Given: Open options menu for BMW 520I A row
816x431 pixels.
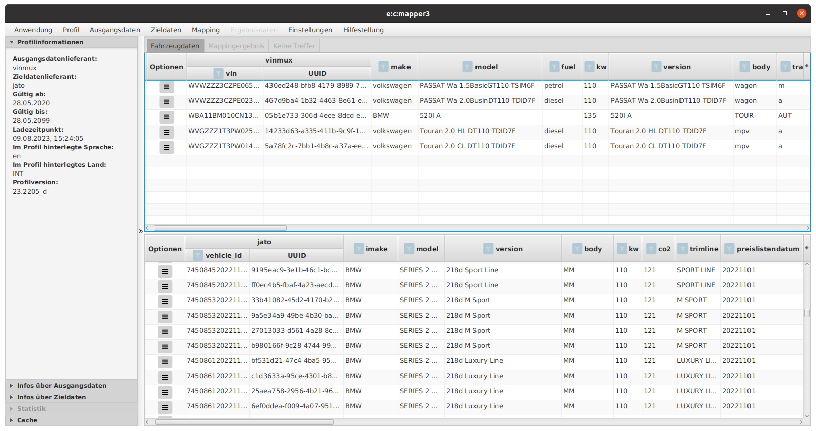Looking at the screenshot, I should tap(166, 117).
